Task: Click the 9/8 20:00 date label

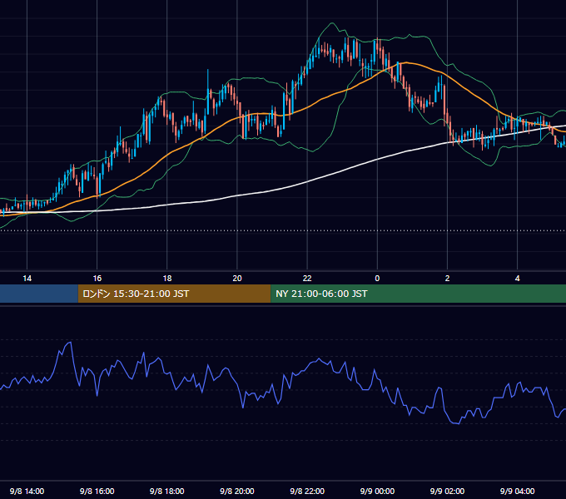Action: (x=237, y=491)
